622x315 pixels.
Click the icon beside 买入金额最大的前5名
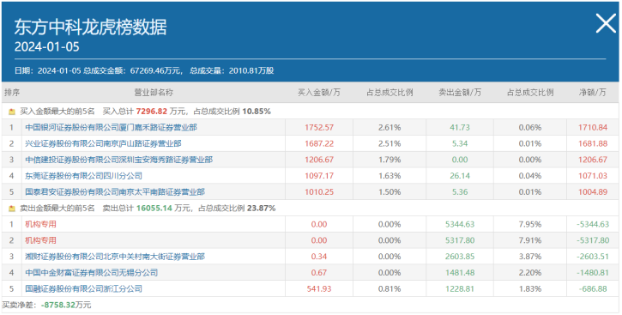pos(12,112)
